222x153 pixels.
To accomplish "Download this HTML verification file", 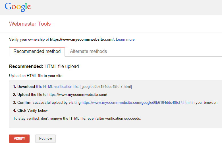I will (57, 87).
